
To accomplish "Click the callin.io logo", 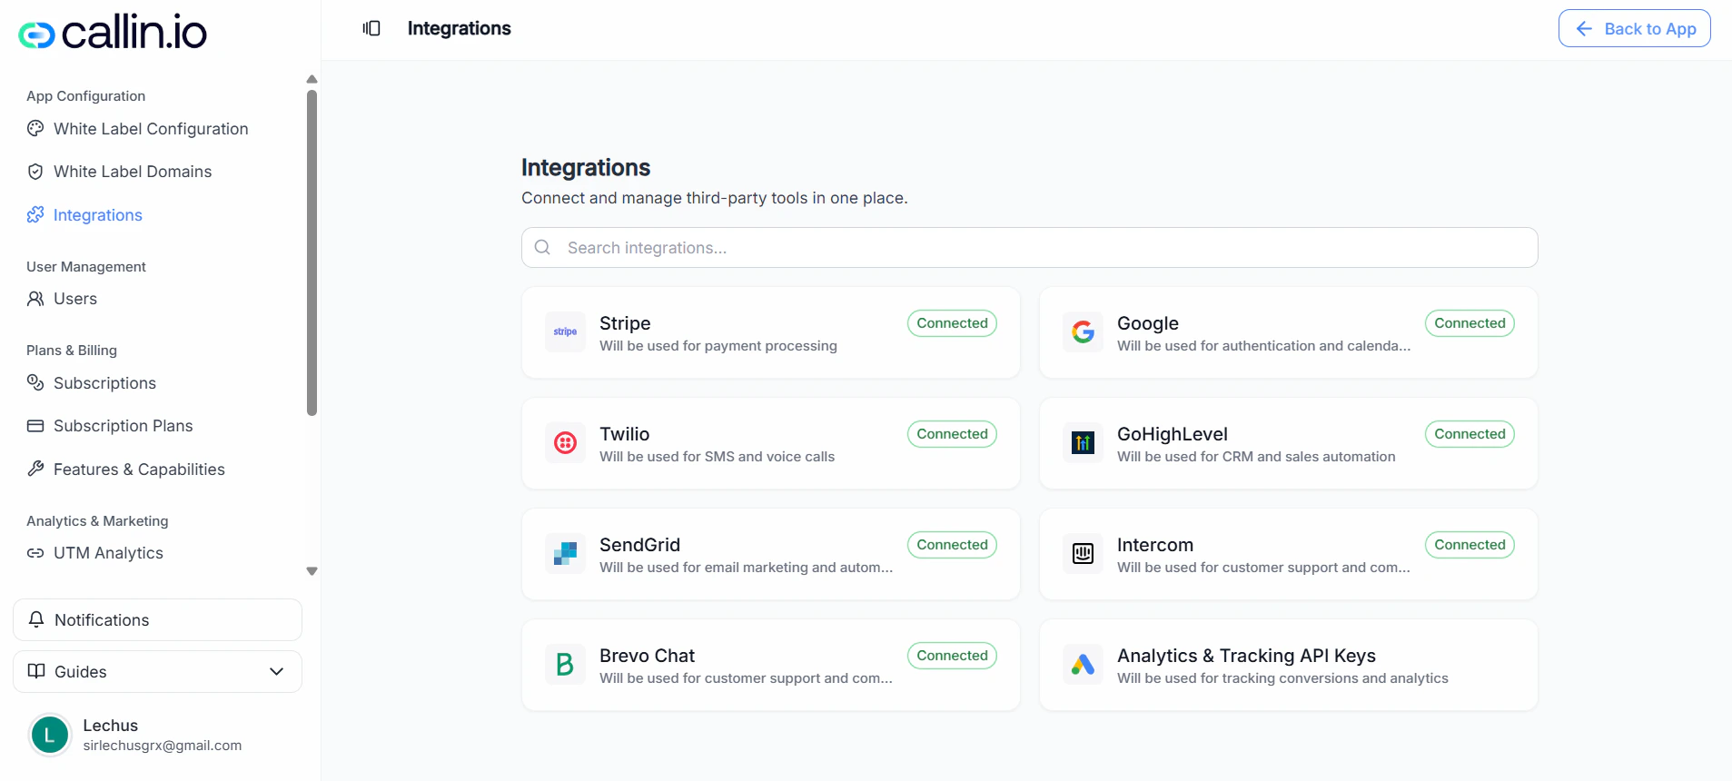I will tap(113, 33).
